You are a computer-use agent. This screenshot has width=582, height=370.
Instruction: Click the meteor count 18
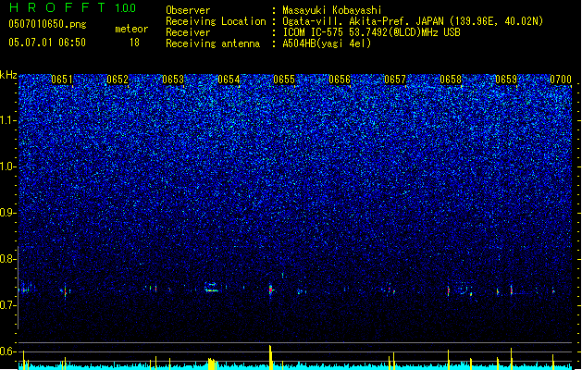134,43
